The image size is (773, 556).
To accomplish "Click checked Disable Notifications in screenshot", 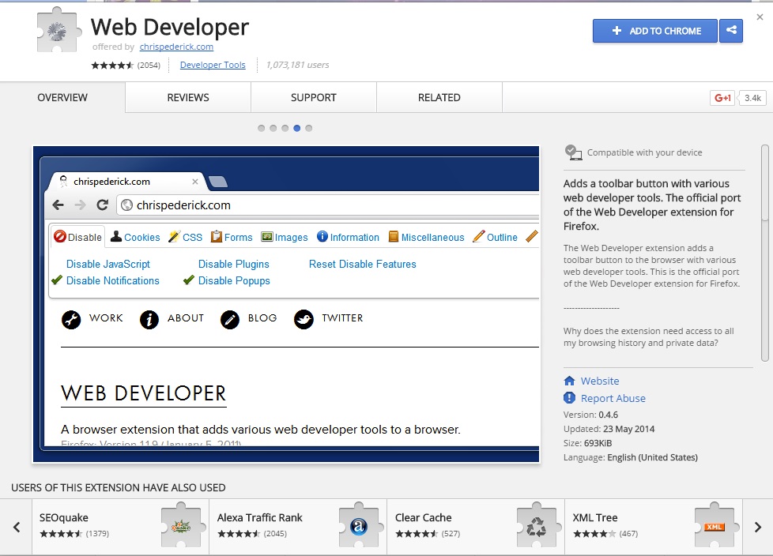I will coord(105,280).
